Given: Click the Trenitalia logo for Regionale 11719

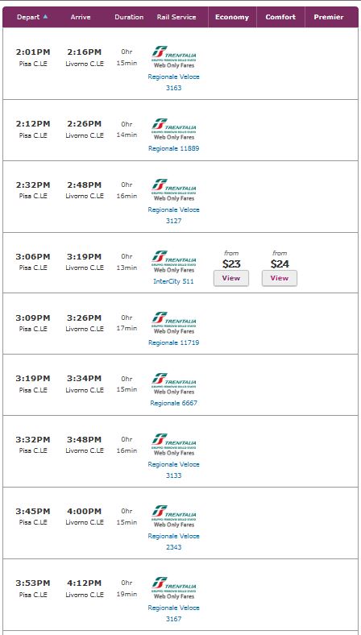Looking at the screenshot, I should tap(174, 323).
